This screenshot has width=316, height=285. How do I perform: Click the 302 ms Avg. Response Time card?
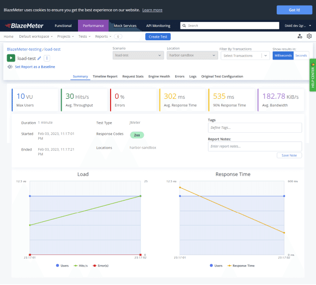coord(182,100)
